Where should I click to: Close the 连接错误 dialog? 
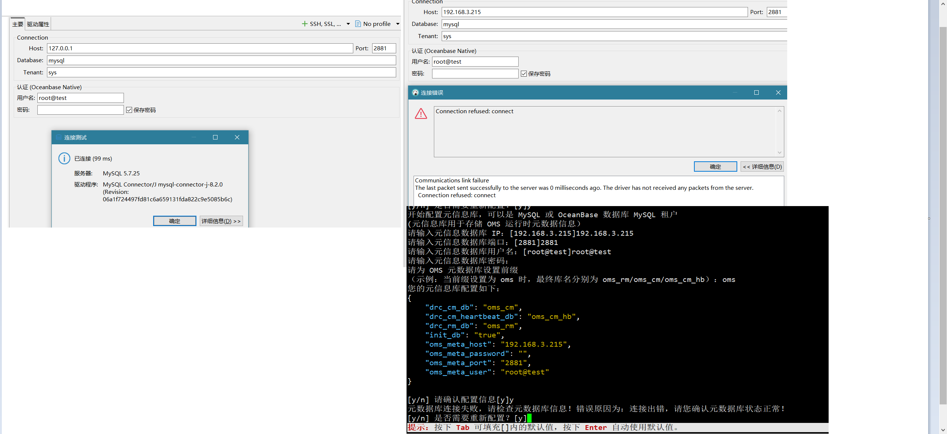[778, 92]
